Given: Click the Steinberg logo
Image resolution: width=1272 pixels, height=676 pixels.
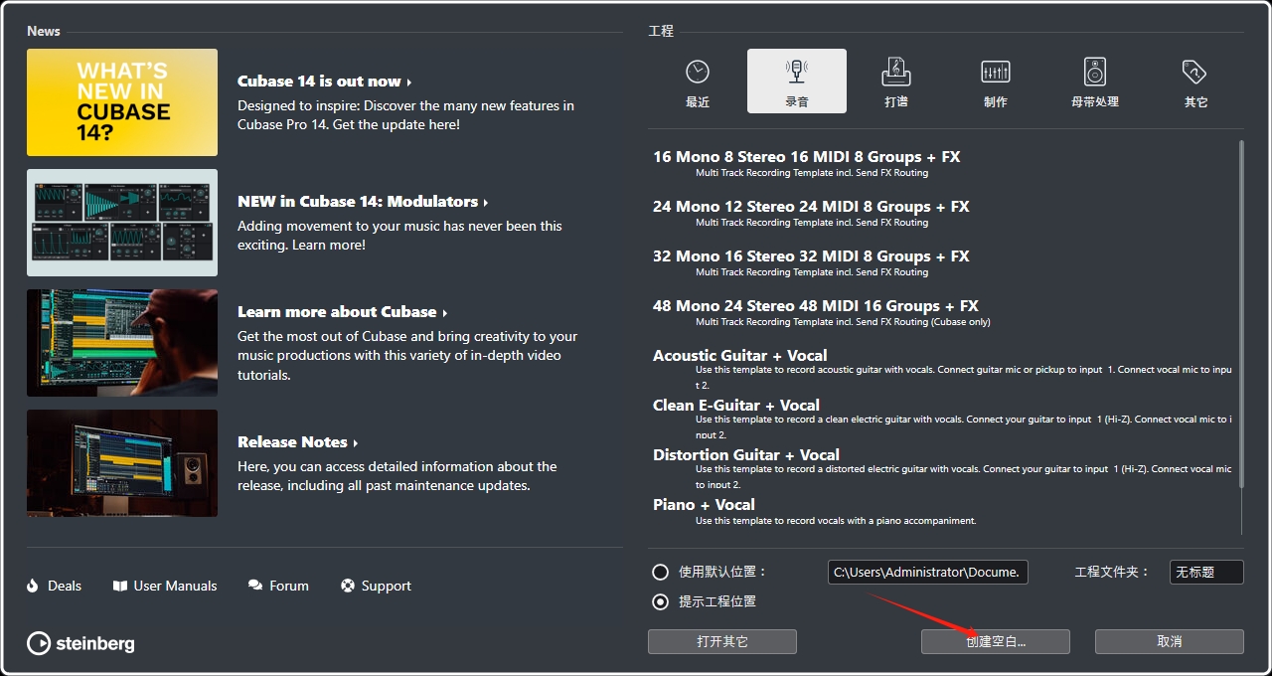Looking at the screenshot, I should (x=80, y=643).
